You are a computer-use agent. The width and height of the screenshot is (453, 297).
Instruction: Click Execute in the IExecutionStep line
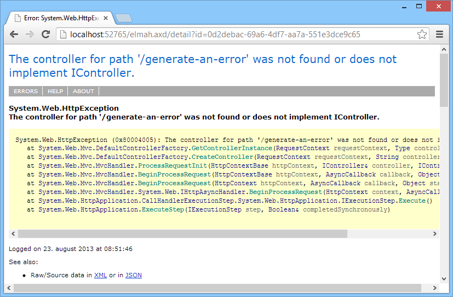point(412,201)
